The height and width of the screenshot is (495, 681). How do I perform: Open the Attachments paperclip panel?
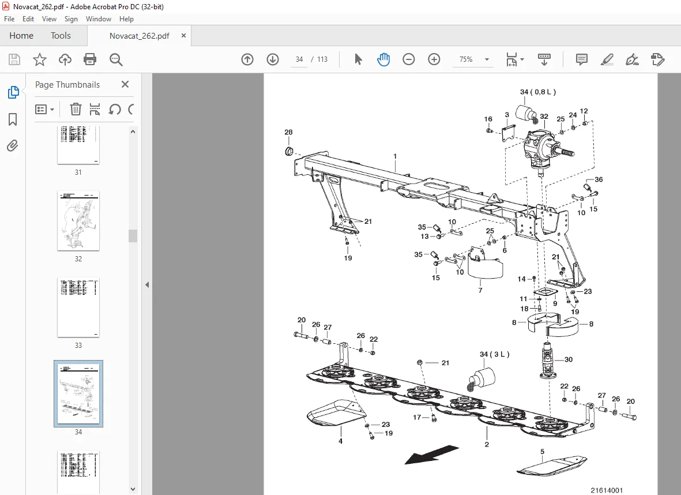(13, 145)
